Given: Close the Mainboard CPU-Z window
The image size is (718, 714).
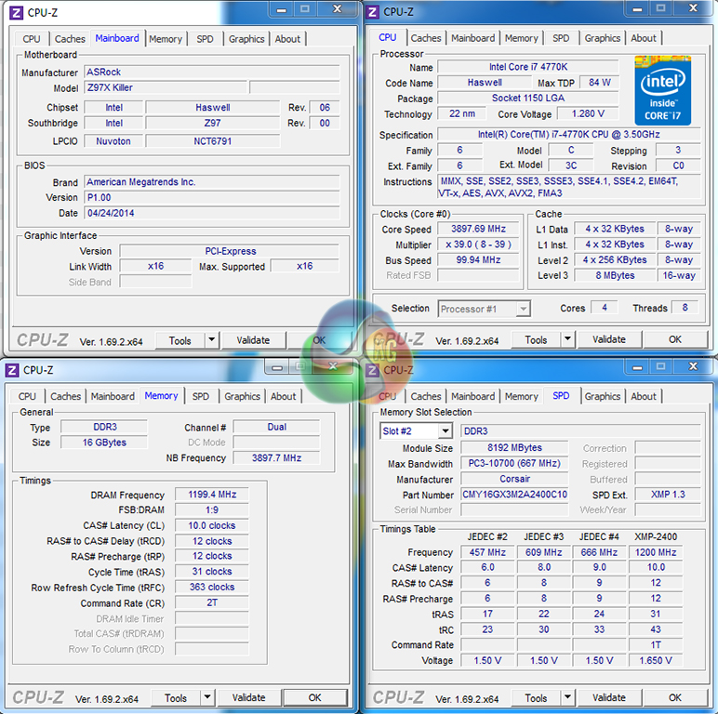Looking at the screenshot, I should tap(333, 9).
